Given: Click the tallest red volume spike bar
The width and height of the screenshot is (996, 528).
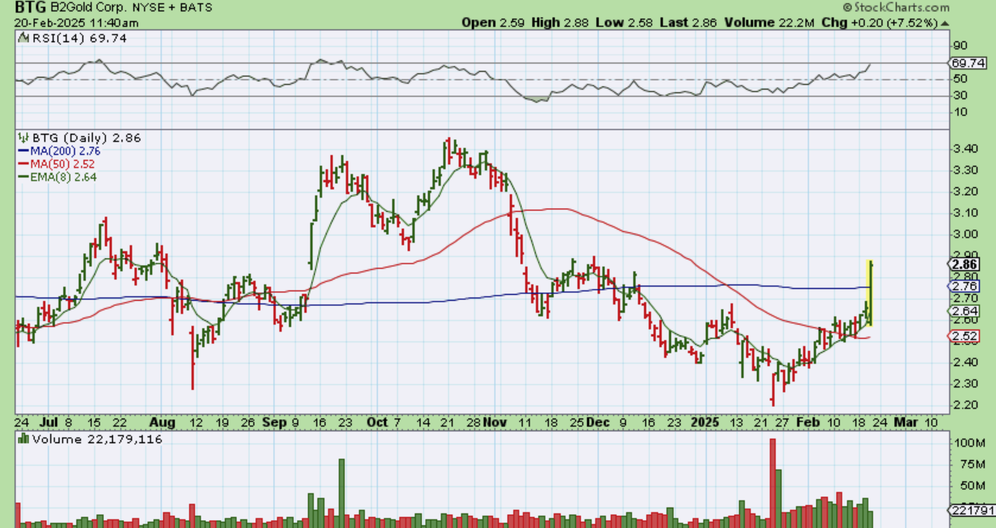Looking at the screenshot, I should click(772, 482).
